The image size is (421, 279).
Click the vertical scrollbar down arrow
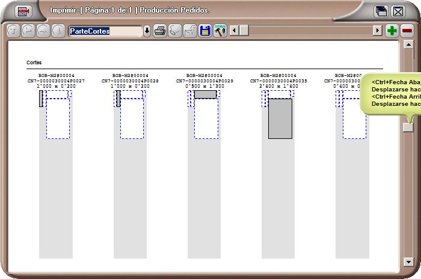(408, 262)
